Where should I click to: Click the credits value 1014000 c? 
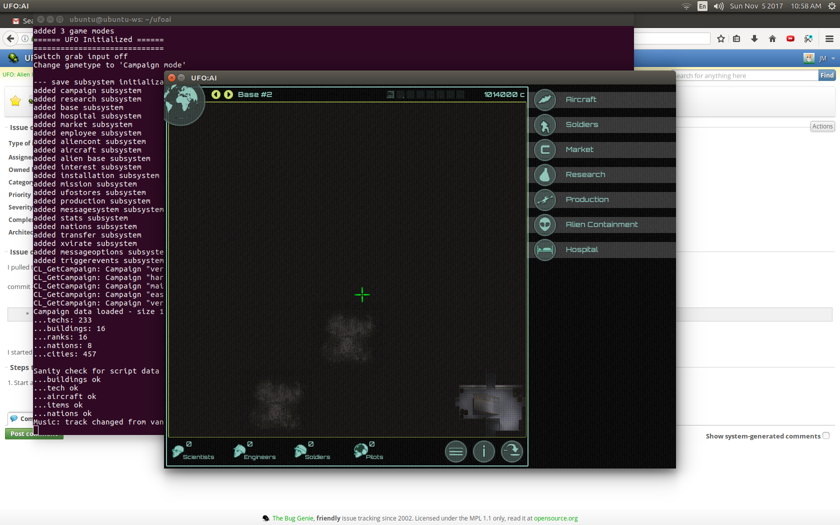pyautogui.click(x=504, y=94)
